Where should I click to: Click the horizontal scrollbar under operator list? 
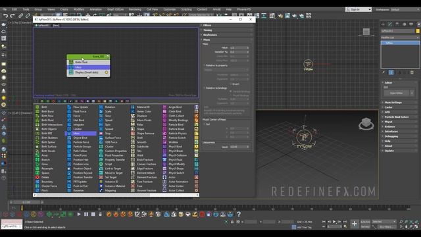pos(116,195)
